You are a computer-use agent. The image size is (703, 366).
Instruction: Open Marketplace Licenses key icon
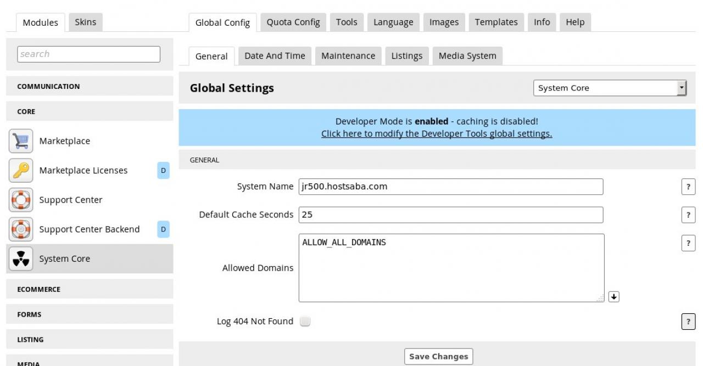(20, 171)
